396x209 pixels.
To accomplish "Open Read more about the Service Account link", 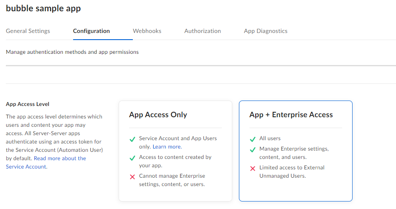I will point(46,162).
